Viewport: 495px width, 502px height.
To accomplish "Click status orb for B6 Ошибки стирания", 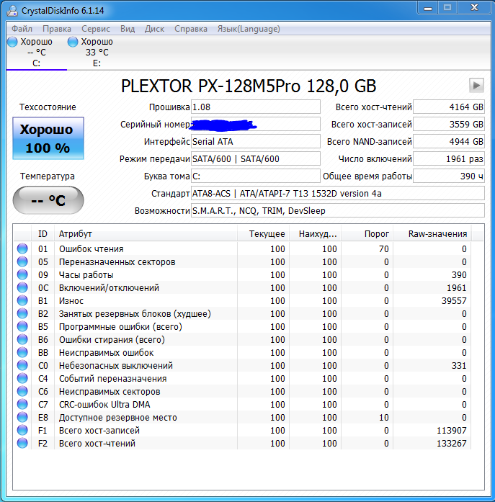I will [22, 339].
